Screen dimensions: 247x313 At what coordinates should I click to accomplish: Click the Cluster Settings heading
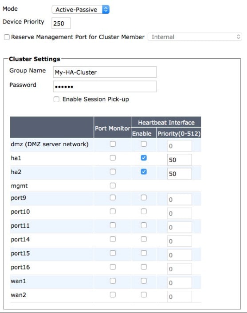(x=35, y=59)
